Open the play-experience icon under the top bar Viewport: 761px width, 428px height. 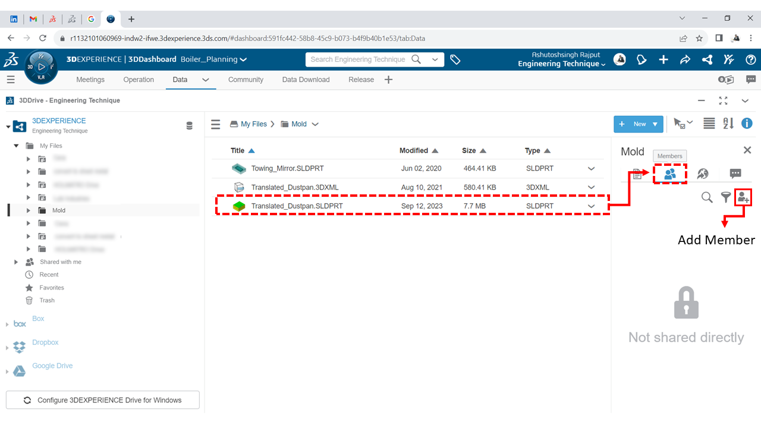(x=726, y=80)
